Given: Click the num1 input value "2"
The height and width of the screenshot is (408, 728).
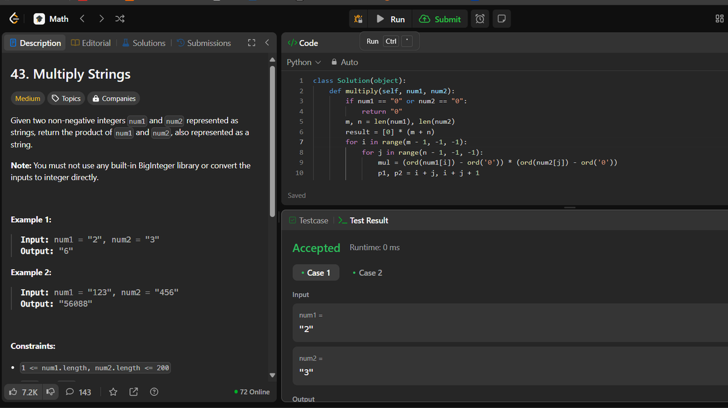Looking at the screenshot, I should [307, 330].
